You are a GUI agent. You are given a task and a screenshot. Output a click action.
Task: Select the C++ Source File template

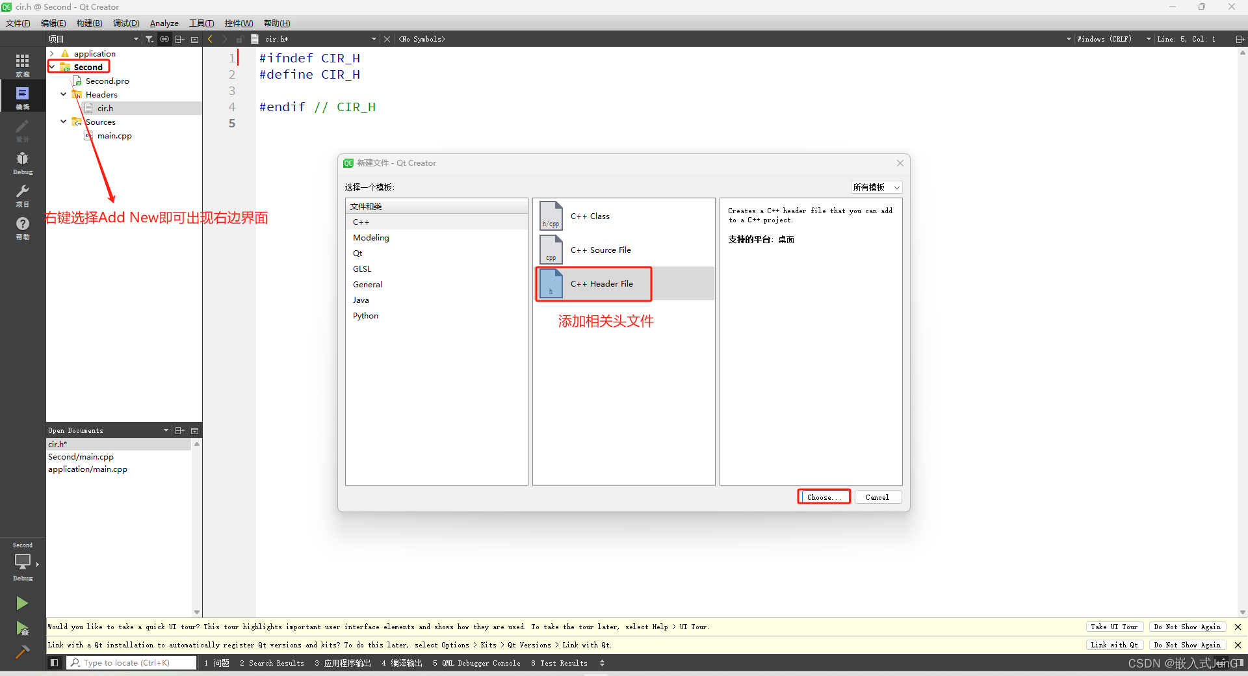[x=624, y=250]
